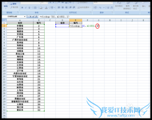Click the Select All corner of the grid

(x=4, y=20)
